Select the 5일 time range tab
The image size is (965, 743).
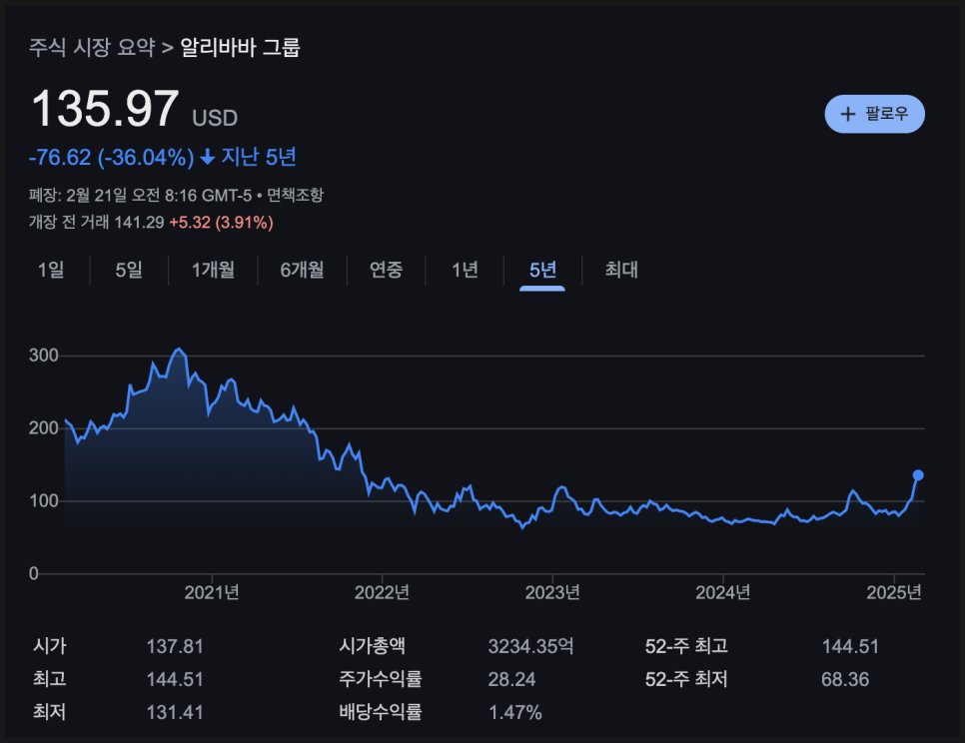coord(129,270)
